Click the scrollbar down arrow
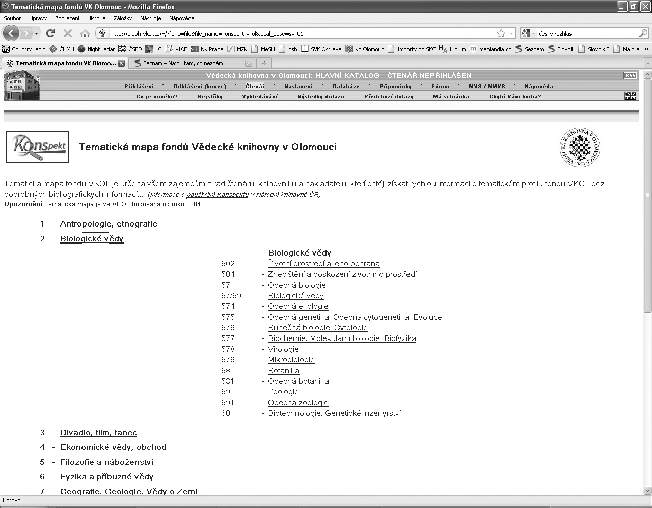The width and height of the screenshot is (652, 508). pos(647,491)
